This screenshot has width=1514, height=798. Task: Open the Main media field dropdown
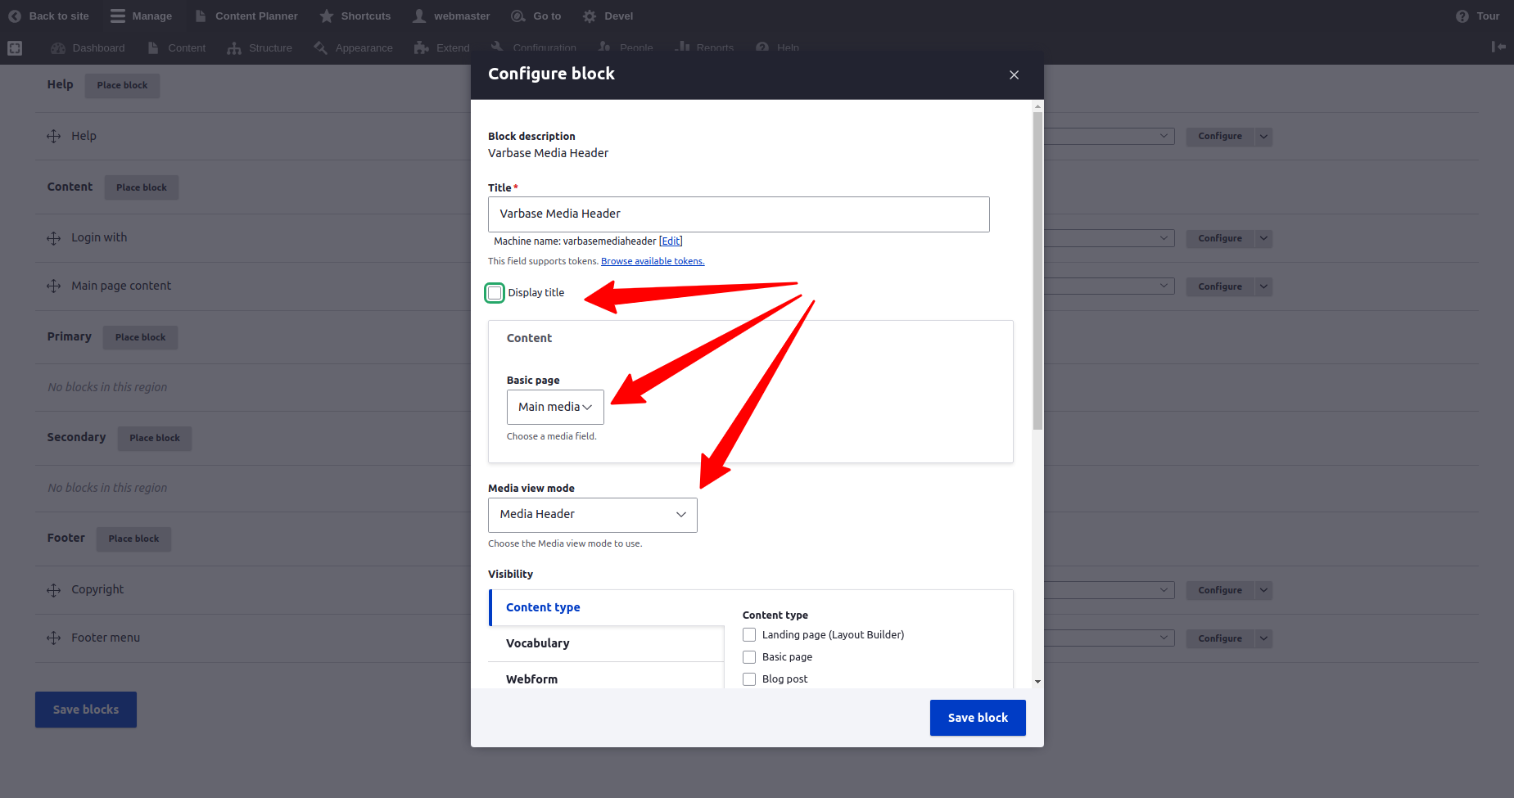(555, 407)
